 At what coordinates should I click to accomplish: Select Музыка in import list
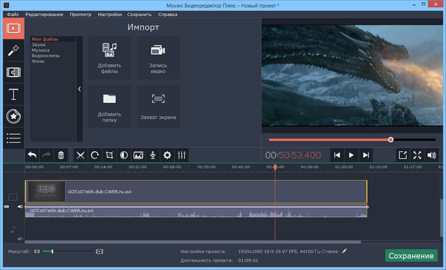[40, 50]
